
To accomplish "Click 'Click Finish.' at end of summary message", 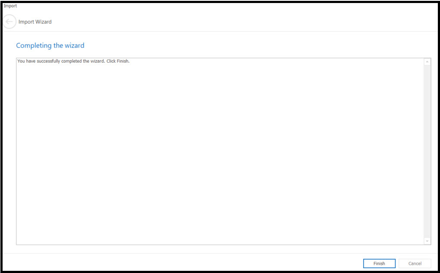I will (118, 61).
